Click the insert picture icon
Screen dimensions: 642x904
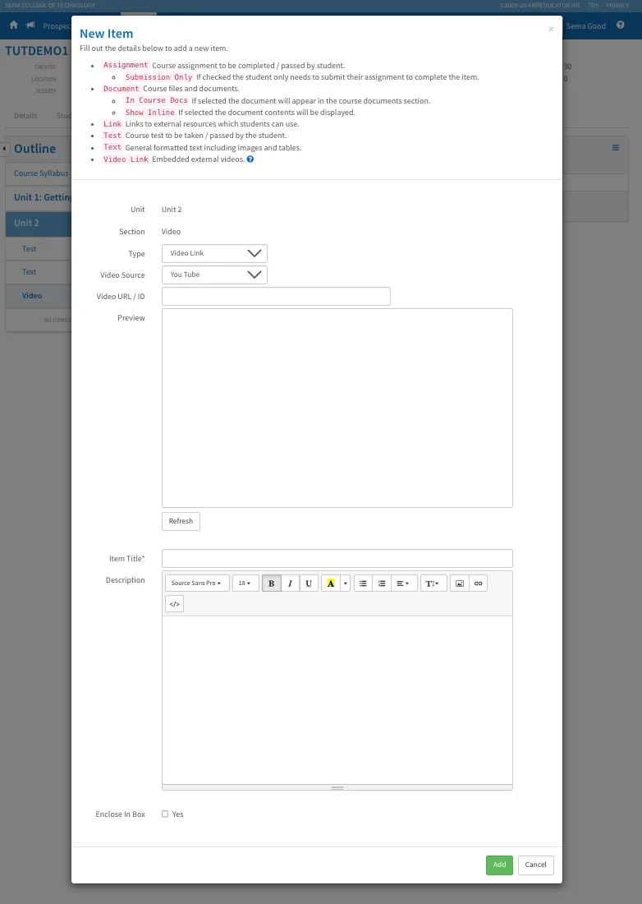460,583
